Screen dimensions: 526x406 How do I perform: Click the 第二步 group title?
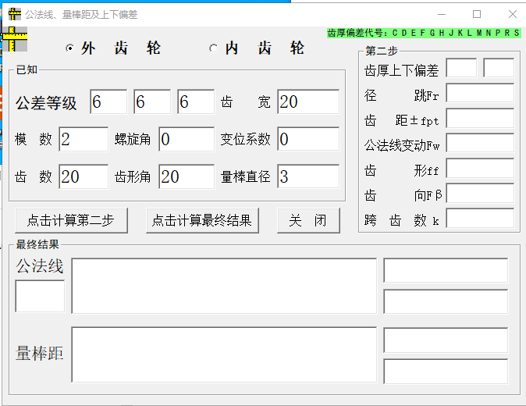click(382, 51)
